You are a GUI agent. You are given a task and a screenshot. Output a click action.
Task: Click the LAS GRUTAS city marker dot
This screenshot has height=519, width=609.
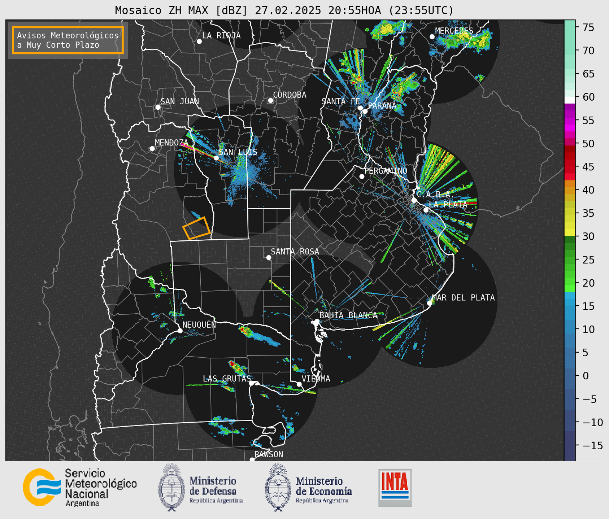point(252,383)
